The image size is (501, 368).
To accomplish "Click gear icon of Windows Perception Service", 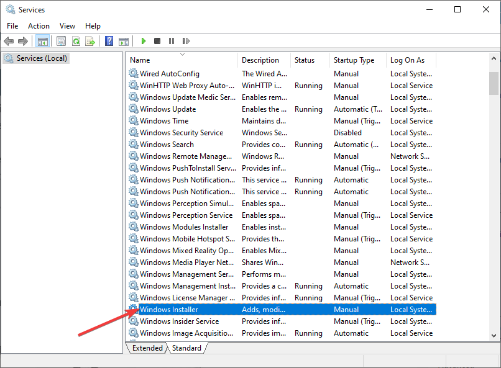I will pyautogui.click(x=133, y=215).
